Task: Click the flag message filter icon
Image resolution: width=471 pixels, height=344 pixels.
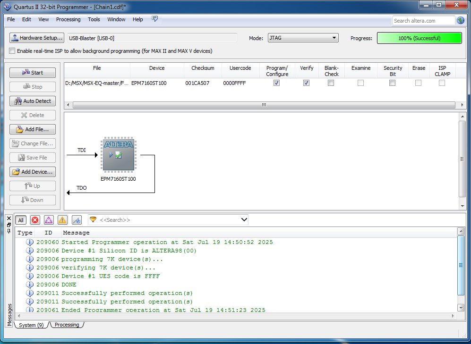Action: coord(77,220)
